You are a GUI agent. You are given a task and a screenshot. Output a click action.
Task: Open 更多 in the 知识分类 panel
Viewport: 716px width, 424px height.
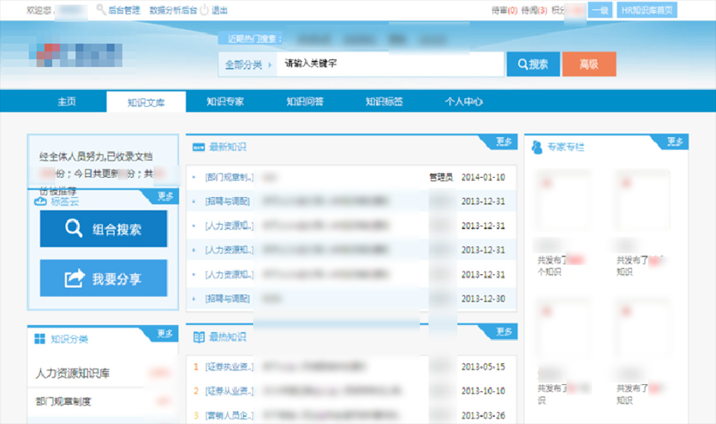pos(165,334)
